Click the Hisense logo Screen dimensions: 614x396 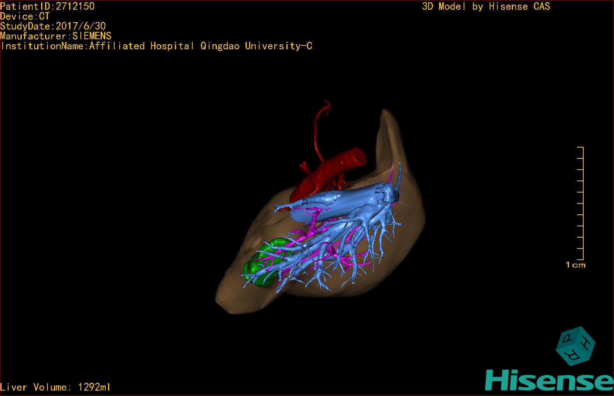coord(549,379)
